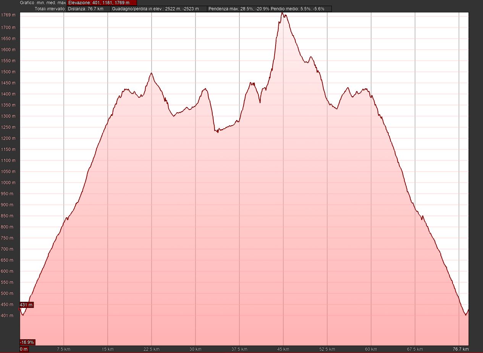The image size is (483, 353).
Task: Select the Distanza 76.7 km field
Action: click(x=89, y=8)
